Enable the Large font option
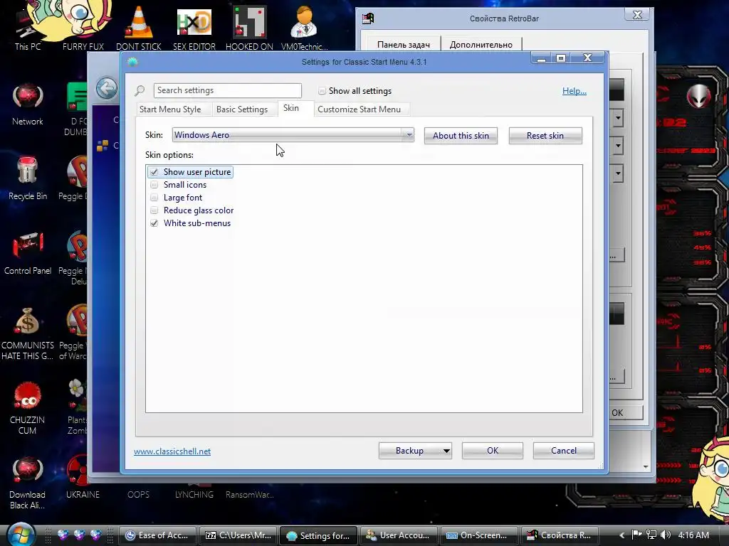 (x=154, y=198)
